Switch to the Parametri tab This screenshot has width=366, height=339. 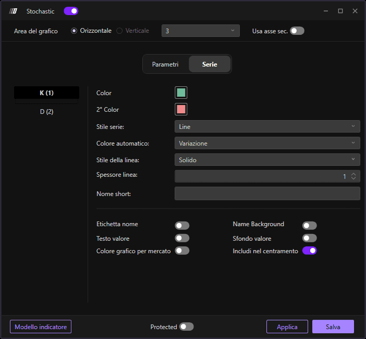point(165,64)
